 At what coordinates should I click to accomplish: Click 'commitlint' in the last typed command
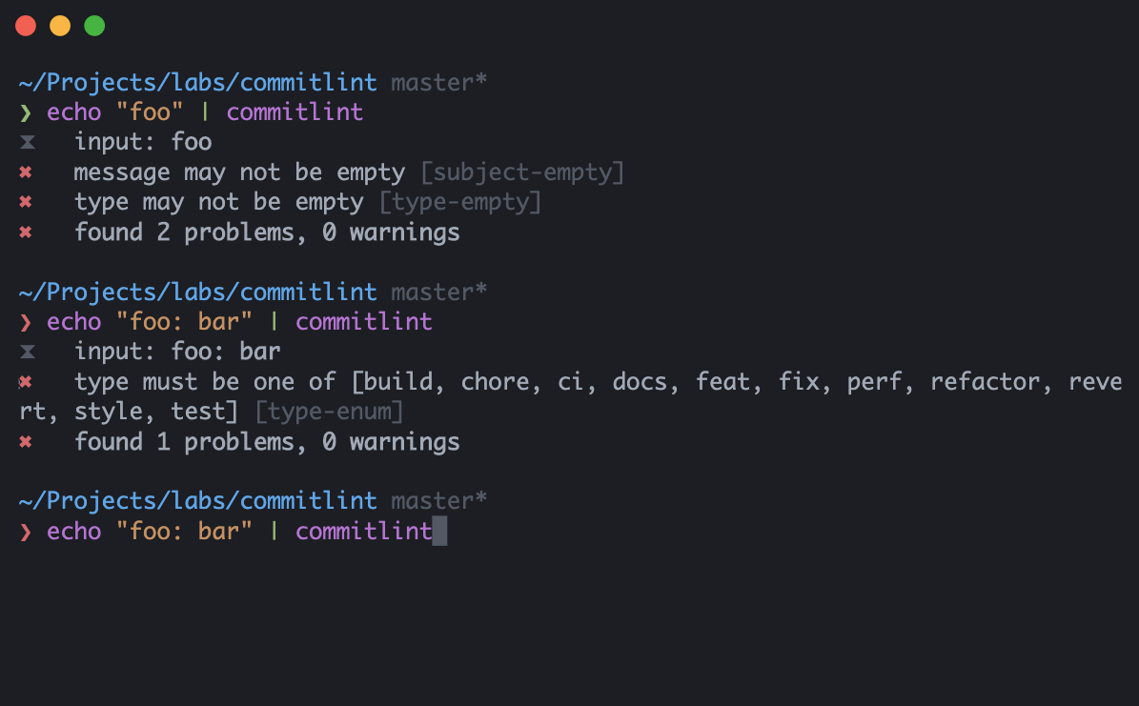pyautogui.click(x=363, y=531)
